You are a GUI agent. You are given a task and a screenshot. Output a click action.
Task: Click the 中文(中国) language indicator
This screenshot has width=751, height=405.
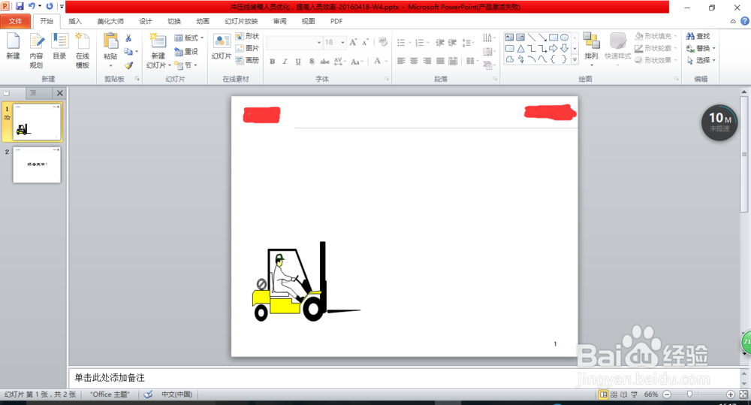176,394
